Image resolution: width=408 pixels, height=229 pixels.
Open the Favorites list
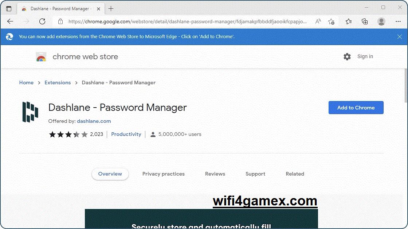(348, 21)
